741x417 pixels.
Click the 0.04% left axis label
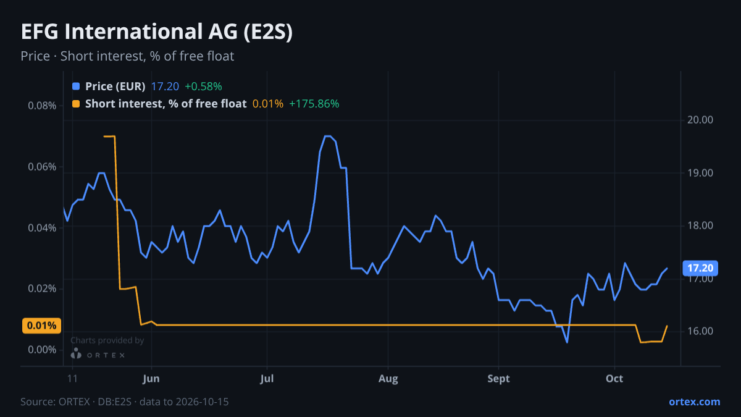pos(42,228)
